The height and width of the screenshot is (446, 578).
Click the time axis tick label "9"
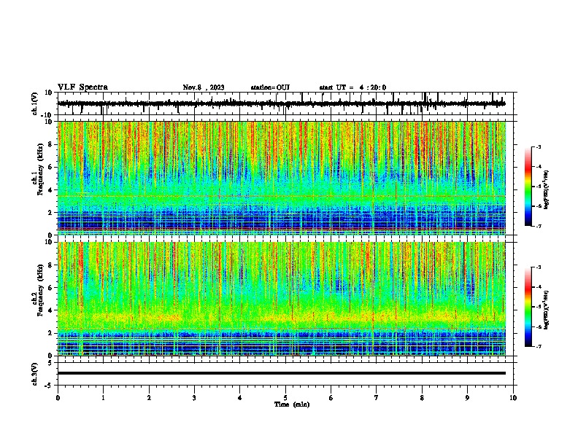tap(467, 398)
